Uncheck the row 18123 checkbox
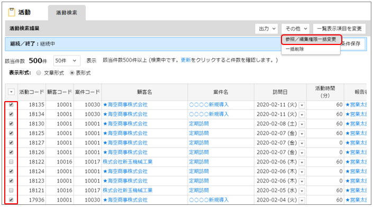The height and width of the screenshot is (207, 373). [11, 181]
